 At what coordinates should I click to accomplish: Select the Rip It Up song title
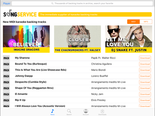point(20,100)
